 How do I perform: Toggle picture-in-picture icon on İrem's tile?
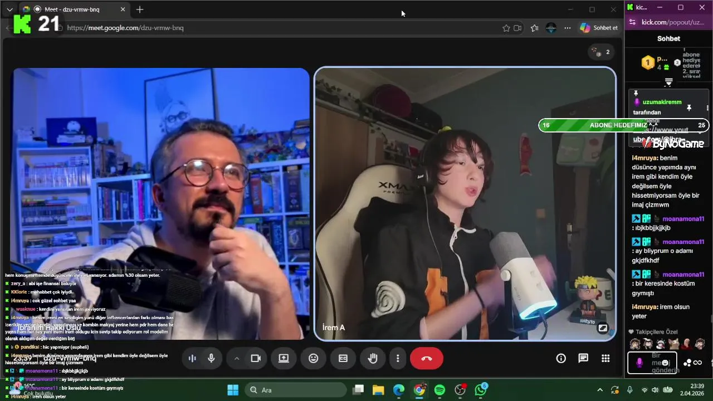click(603, 328)
